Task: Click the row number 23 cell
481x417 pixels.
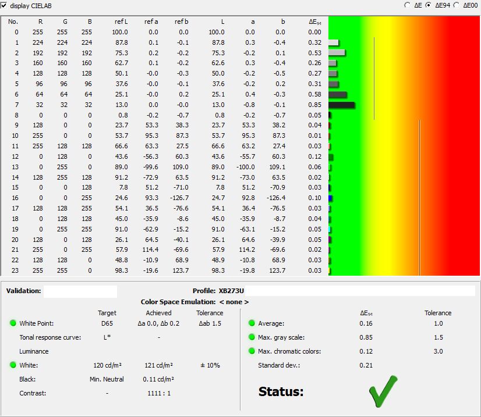Action: tap(15, 270)
